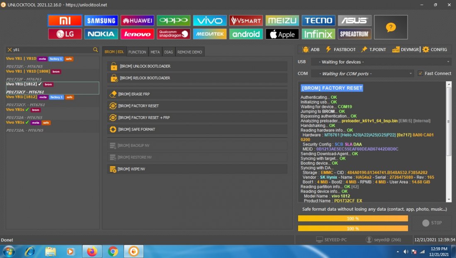Screen dimensions: 456x258
Task: Open the MediaTek chipset section
Action: tap(210, 34)
